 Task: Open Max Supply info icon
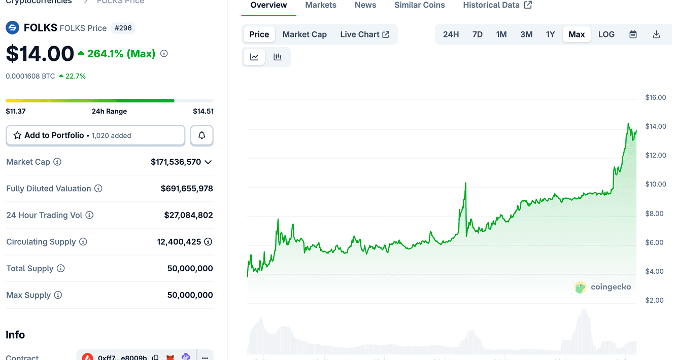click(x=58, y=295)
